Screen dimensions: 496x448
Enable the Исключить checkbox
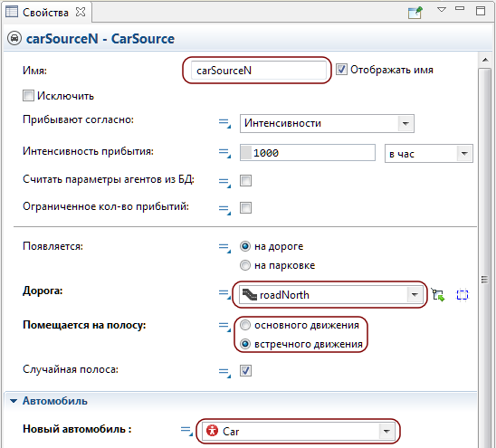pos(28,96)
